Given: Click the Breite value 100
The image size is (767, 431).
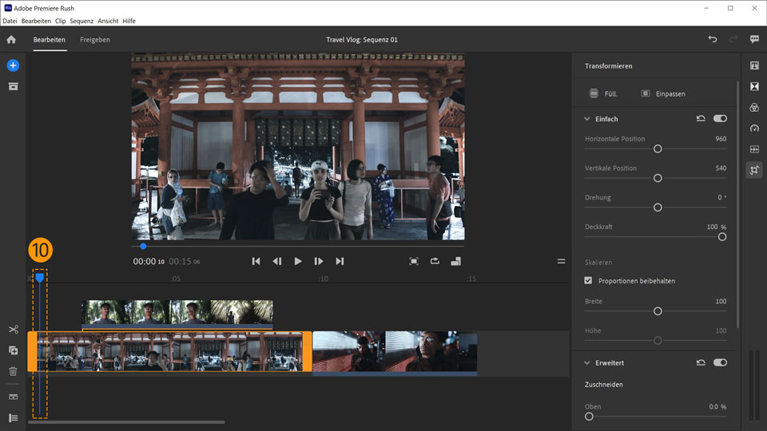Looking at the screenshot, I should pyautogui.click(x=721, y=301).
